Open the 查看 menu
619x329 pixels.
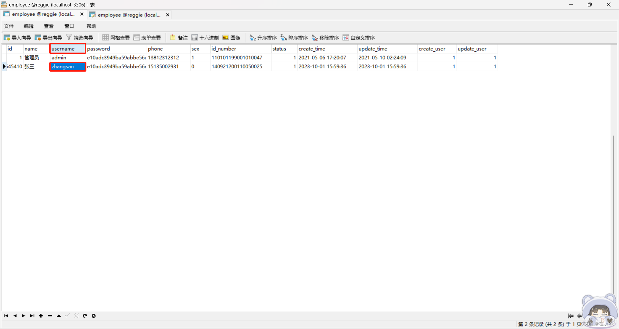click(x=48, y=26)
